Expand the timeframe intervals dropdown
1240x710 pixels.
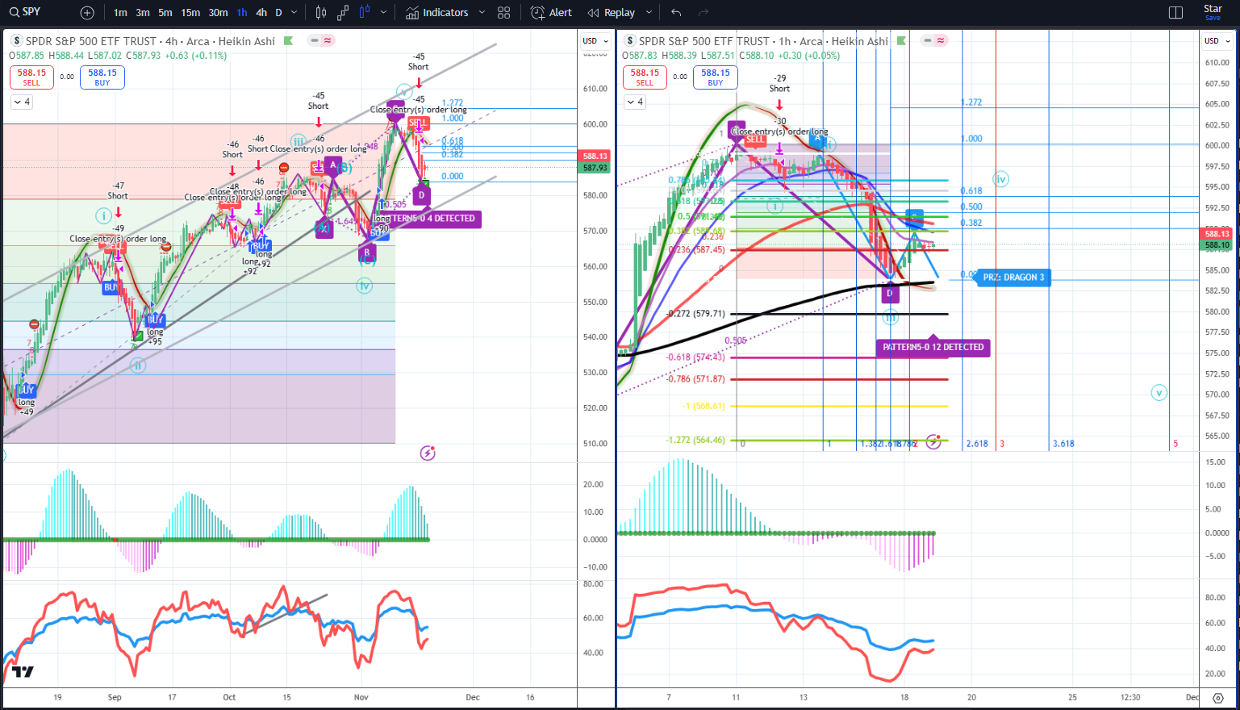click(x=294, y=13)
